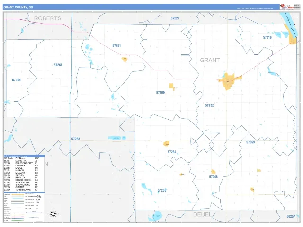The width and height of the screenshot is (303, 227).
Task: Click the GRANT county label
Action: pos(210,60)
